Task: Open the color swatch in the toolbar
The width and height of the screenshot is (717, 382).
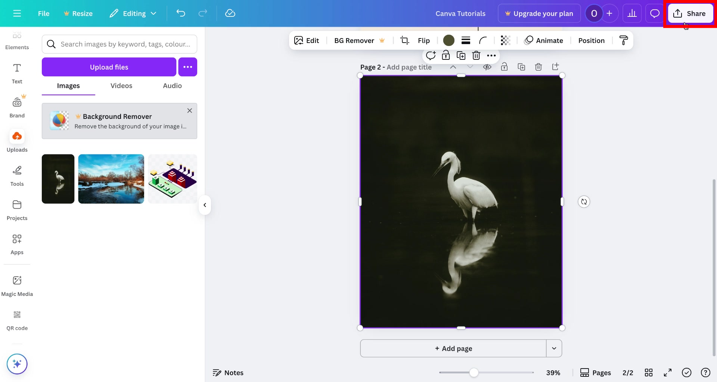Action: point(449,40)
